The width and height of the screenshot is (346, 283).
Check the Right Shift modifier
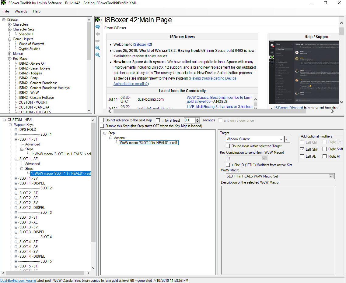[x=325, y=149]
